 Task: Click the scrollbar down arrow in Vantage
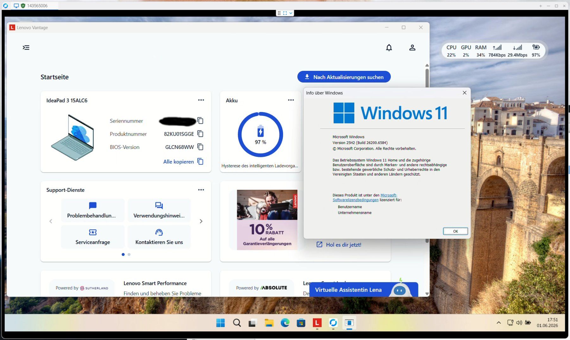click(427, 294)
